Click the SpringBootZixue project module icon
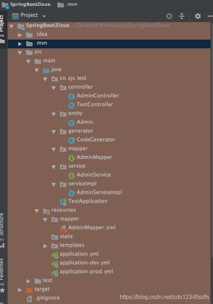Screen dimensions: 213x304 (21, 27)
